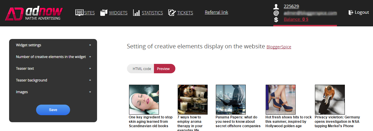
Task: Switch to the HTML code view
Action: coord(142,69)
